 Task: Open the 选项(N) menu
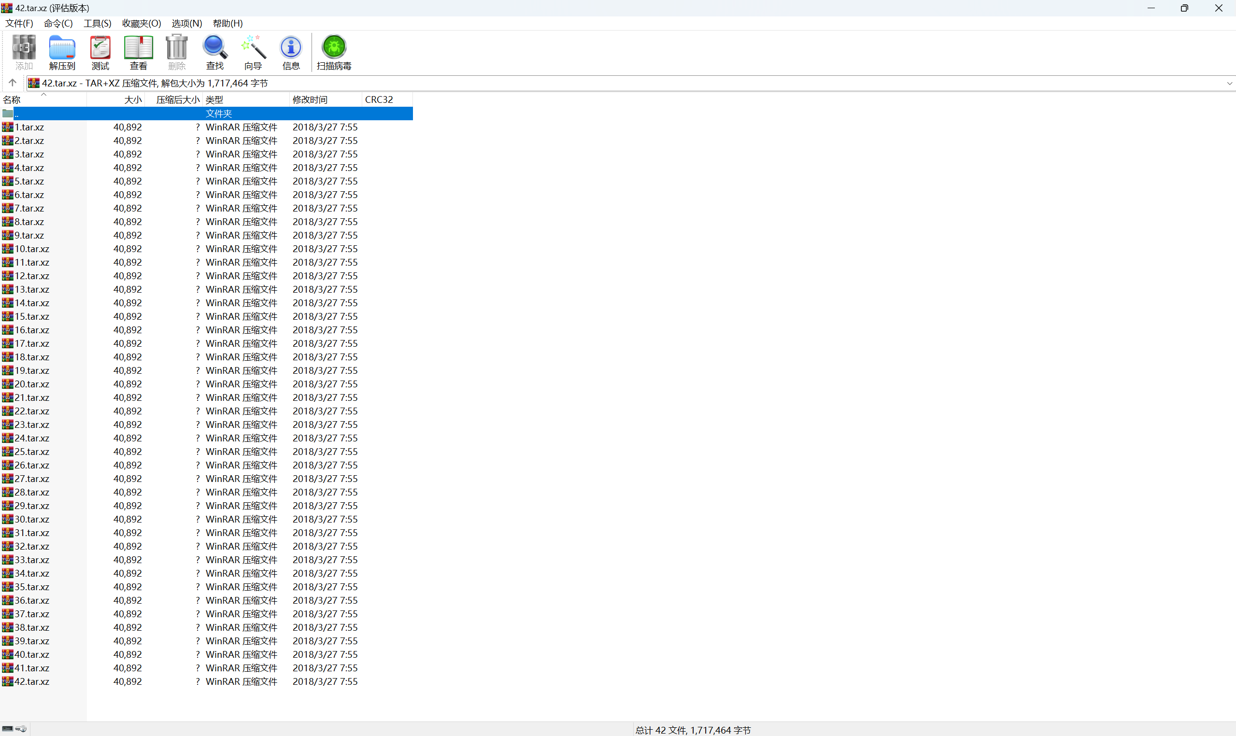pyautogui.click(x=186, y=23)
